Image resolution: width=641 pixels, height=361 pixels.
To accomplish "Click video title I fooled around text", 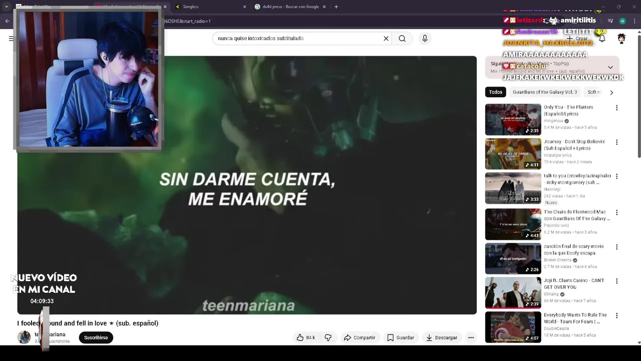I will (x=88, y=323).
